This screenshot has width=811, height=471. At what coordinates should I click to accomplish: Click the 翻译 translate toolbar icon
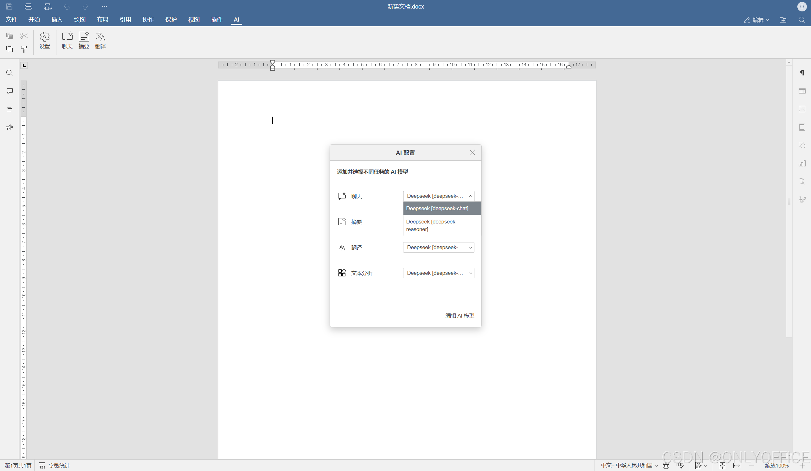tap(100, 40)
